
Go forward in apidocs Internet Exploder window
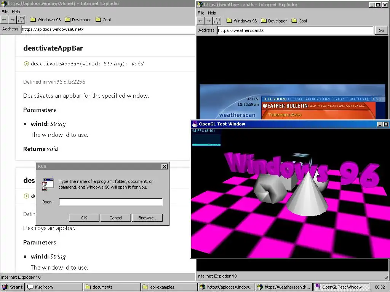pyautogui.click(x=13, y=20)
